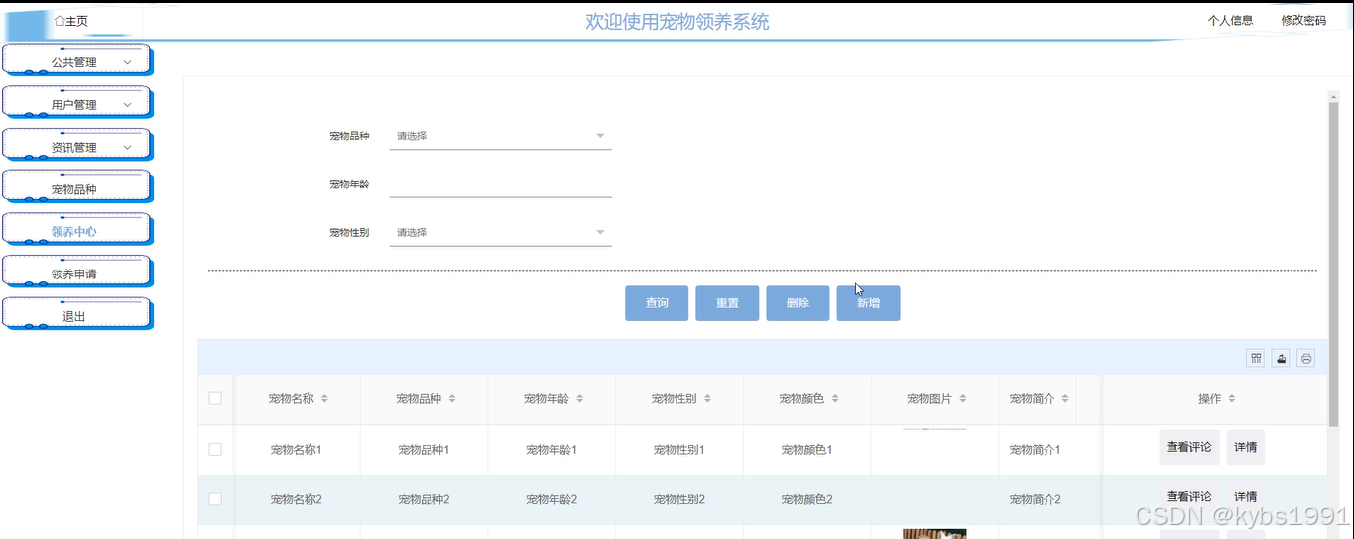Click the 宠物年龄2 cell
Image resolution: width=1354 pixels, height=539 pixels.
click(x=552, y=500)
